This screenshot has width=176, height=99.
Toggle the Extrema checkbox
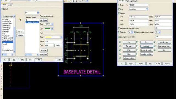click(x=119, y=13)
